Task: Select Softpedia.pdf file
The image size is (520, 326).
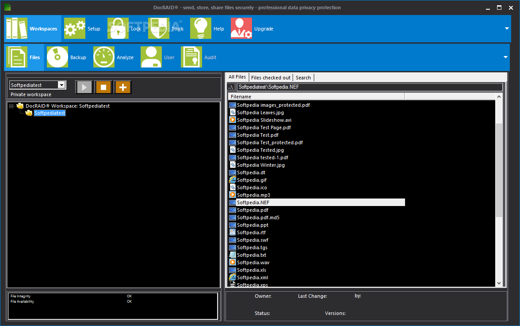Action: [252, 210]
